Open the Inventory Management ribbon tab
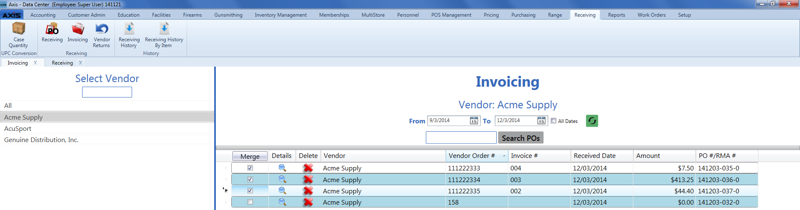This screenshot has width=800, height=210. tap(280, 15)
